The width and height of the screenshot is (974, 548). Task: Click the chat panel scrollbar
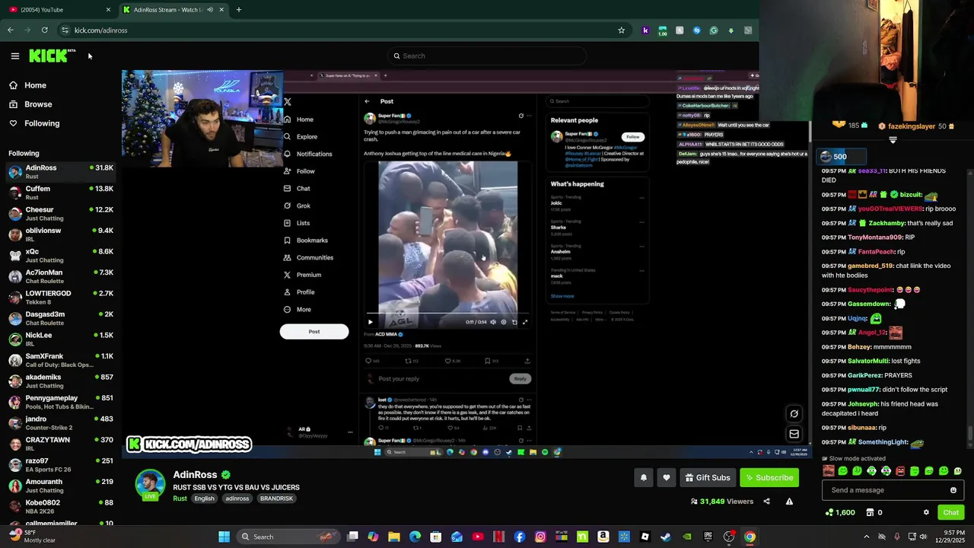970,434
